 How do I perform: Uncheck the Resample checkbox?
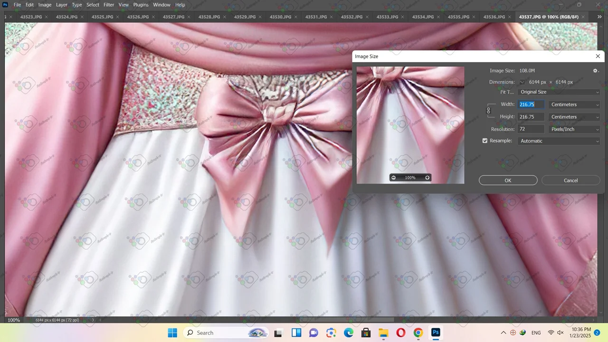coord(485,141)
